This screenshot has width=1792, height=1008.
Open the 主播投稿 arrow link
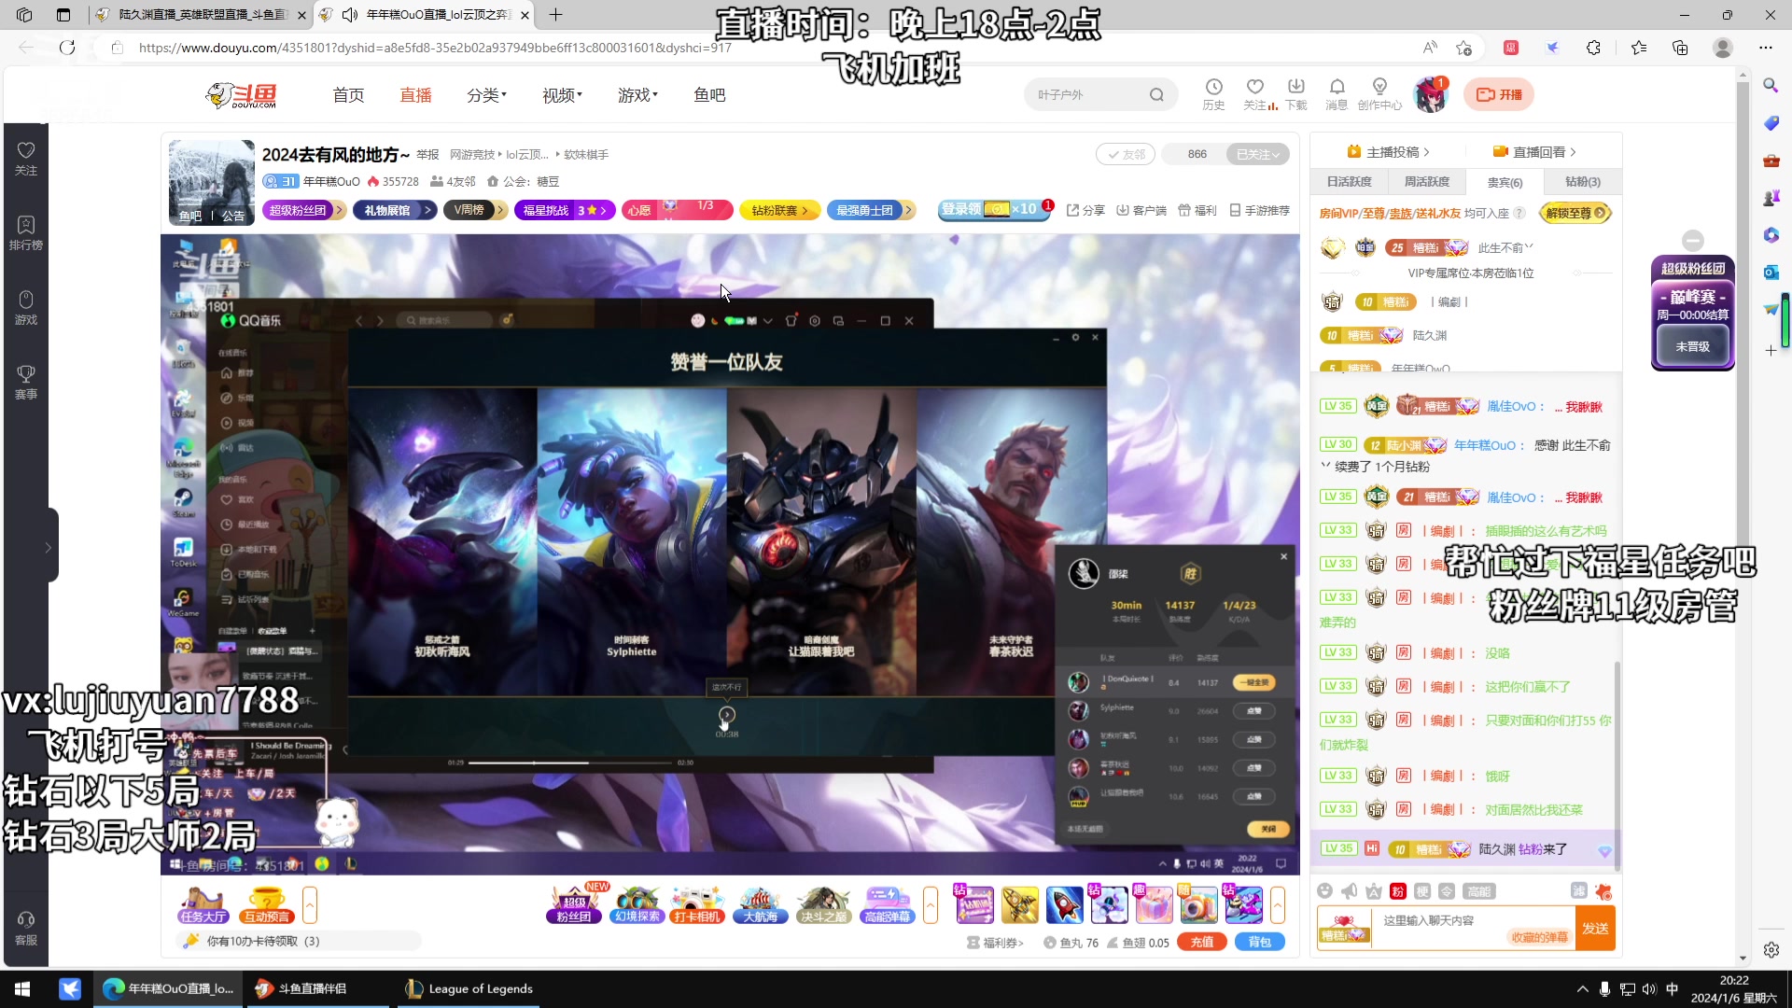click(1389, 152)
